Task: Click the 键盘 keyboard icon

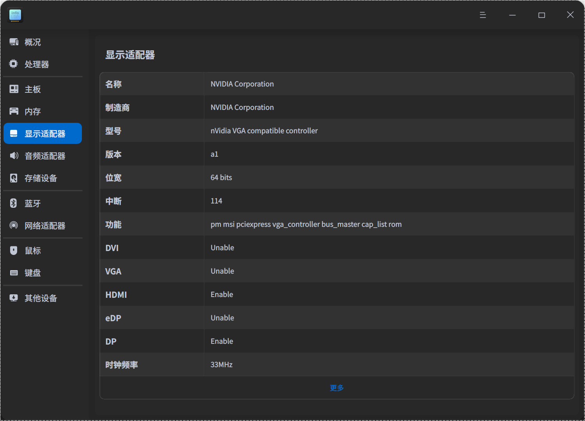Action: 14,272
